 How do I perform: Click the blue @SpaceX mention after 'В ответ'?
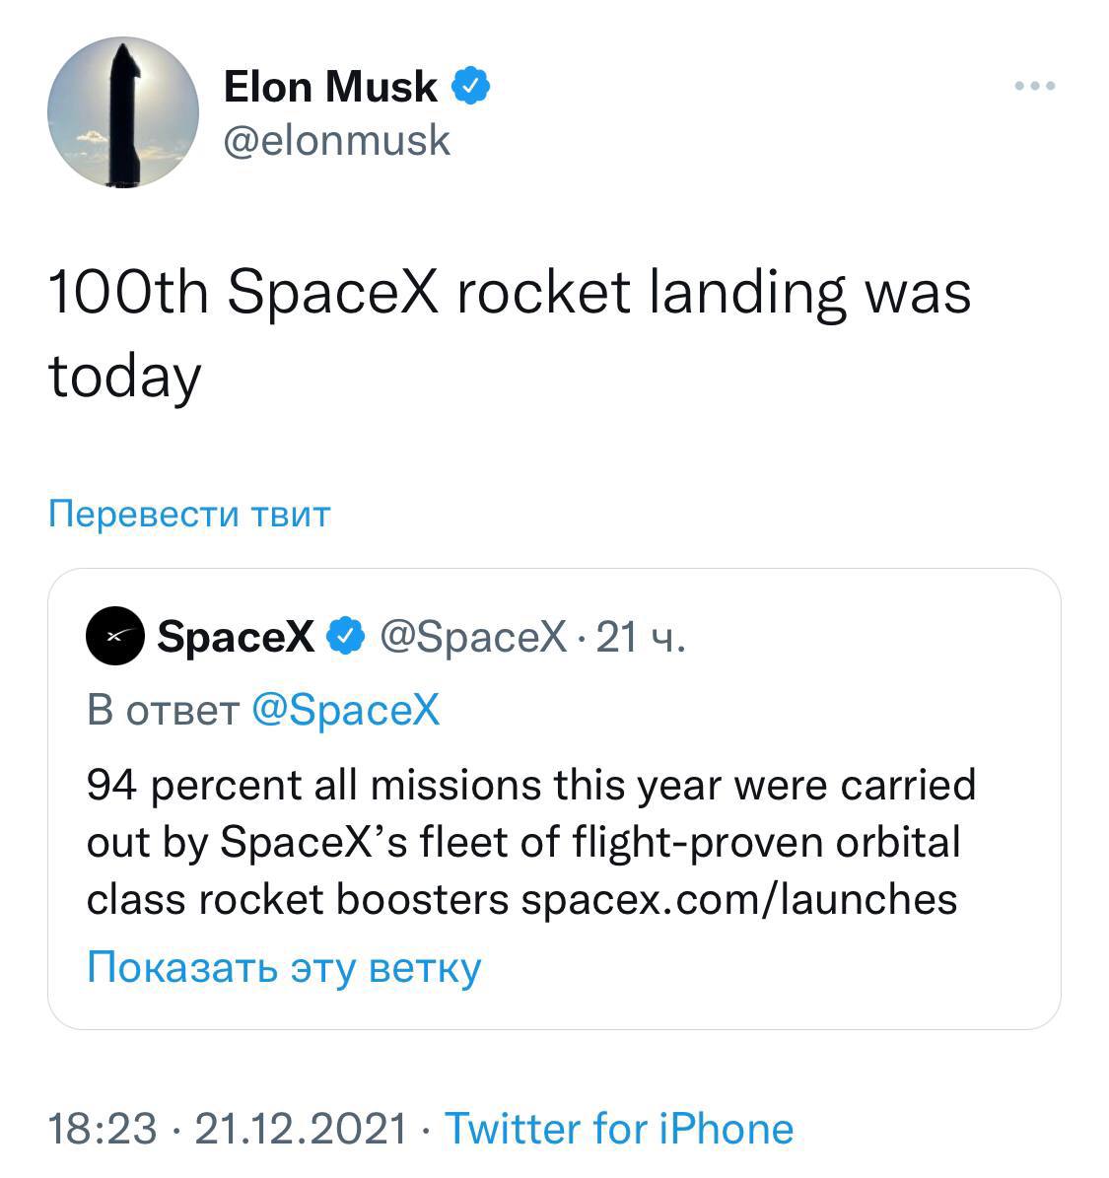coord(346,710)
